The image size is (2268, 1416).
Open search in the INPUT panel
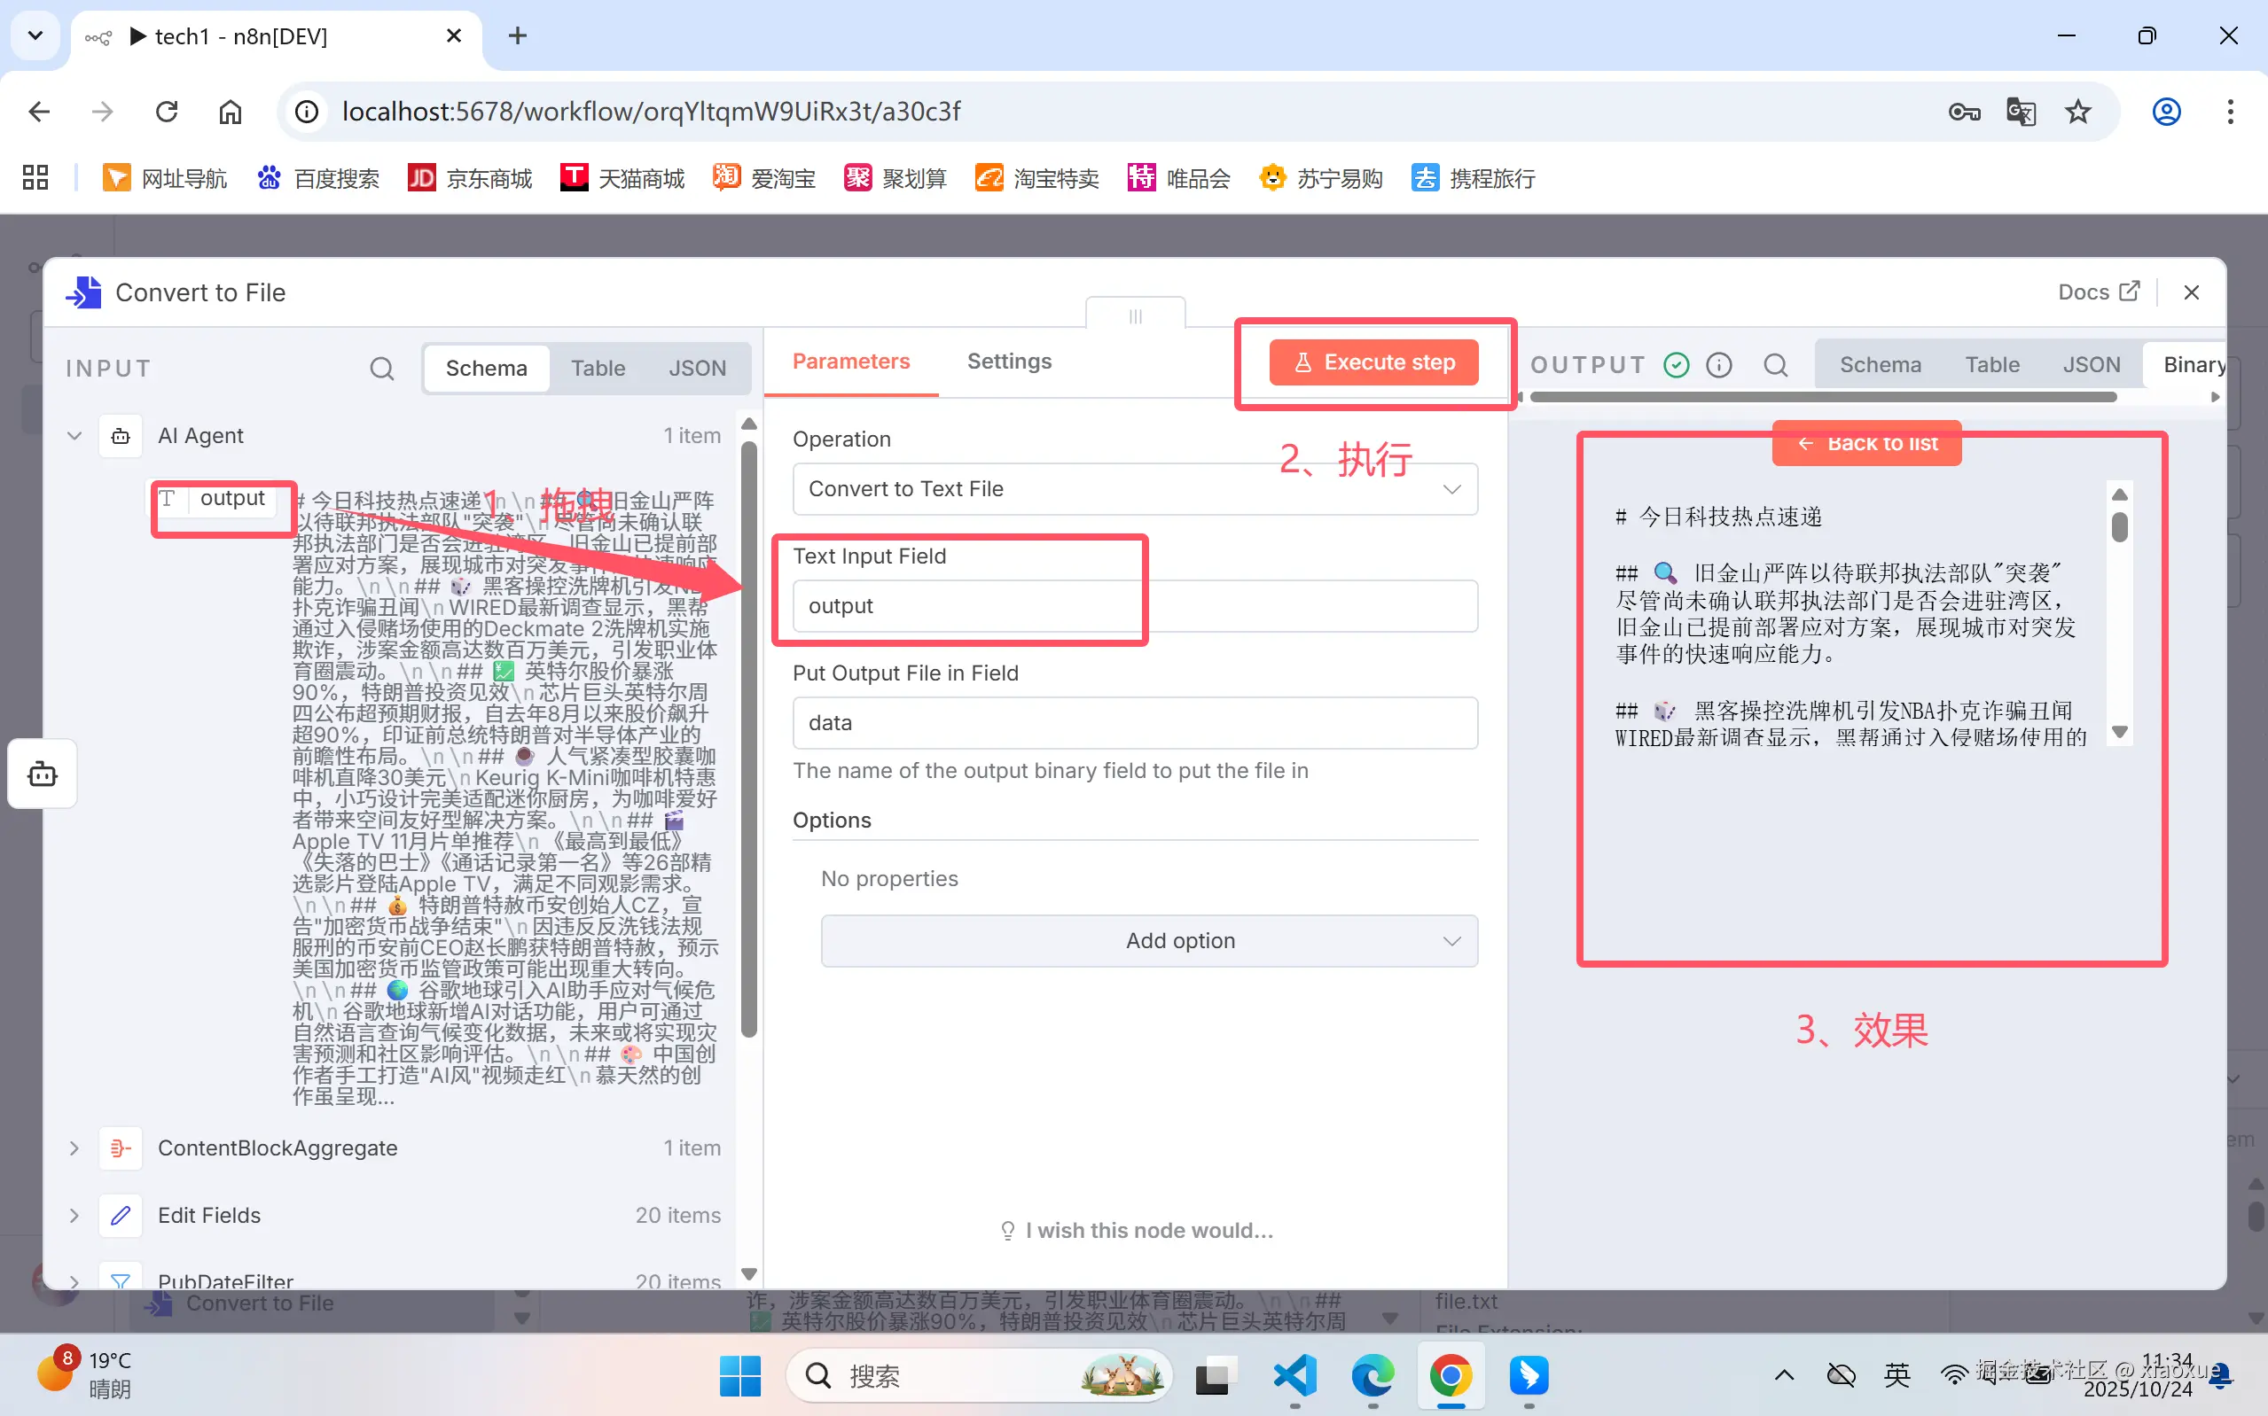380,368
